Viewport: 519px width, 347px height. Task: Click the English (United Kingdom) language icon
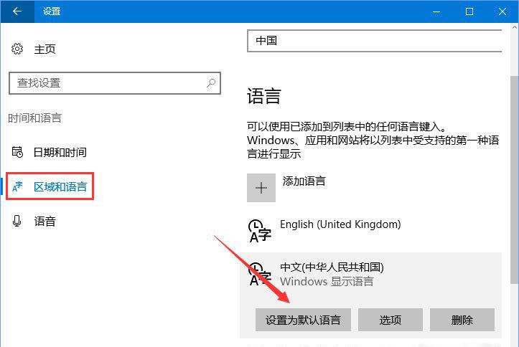point(260,231)
